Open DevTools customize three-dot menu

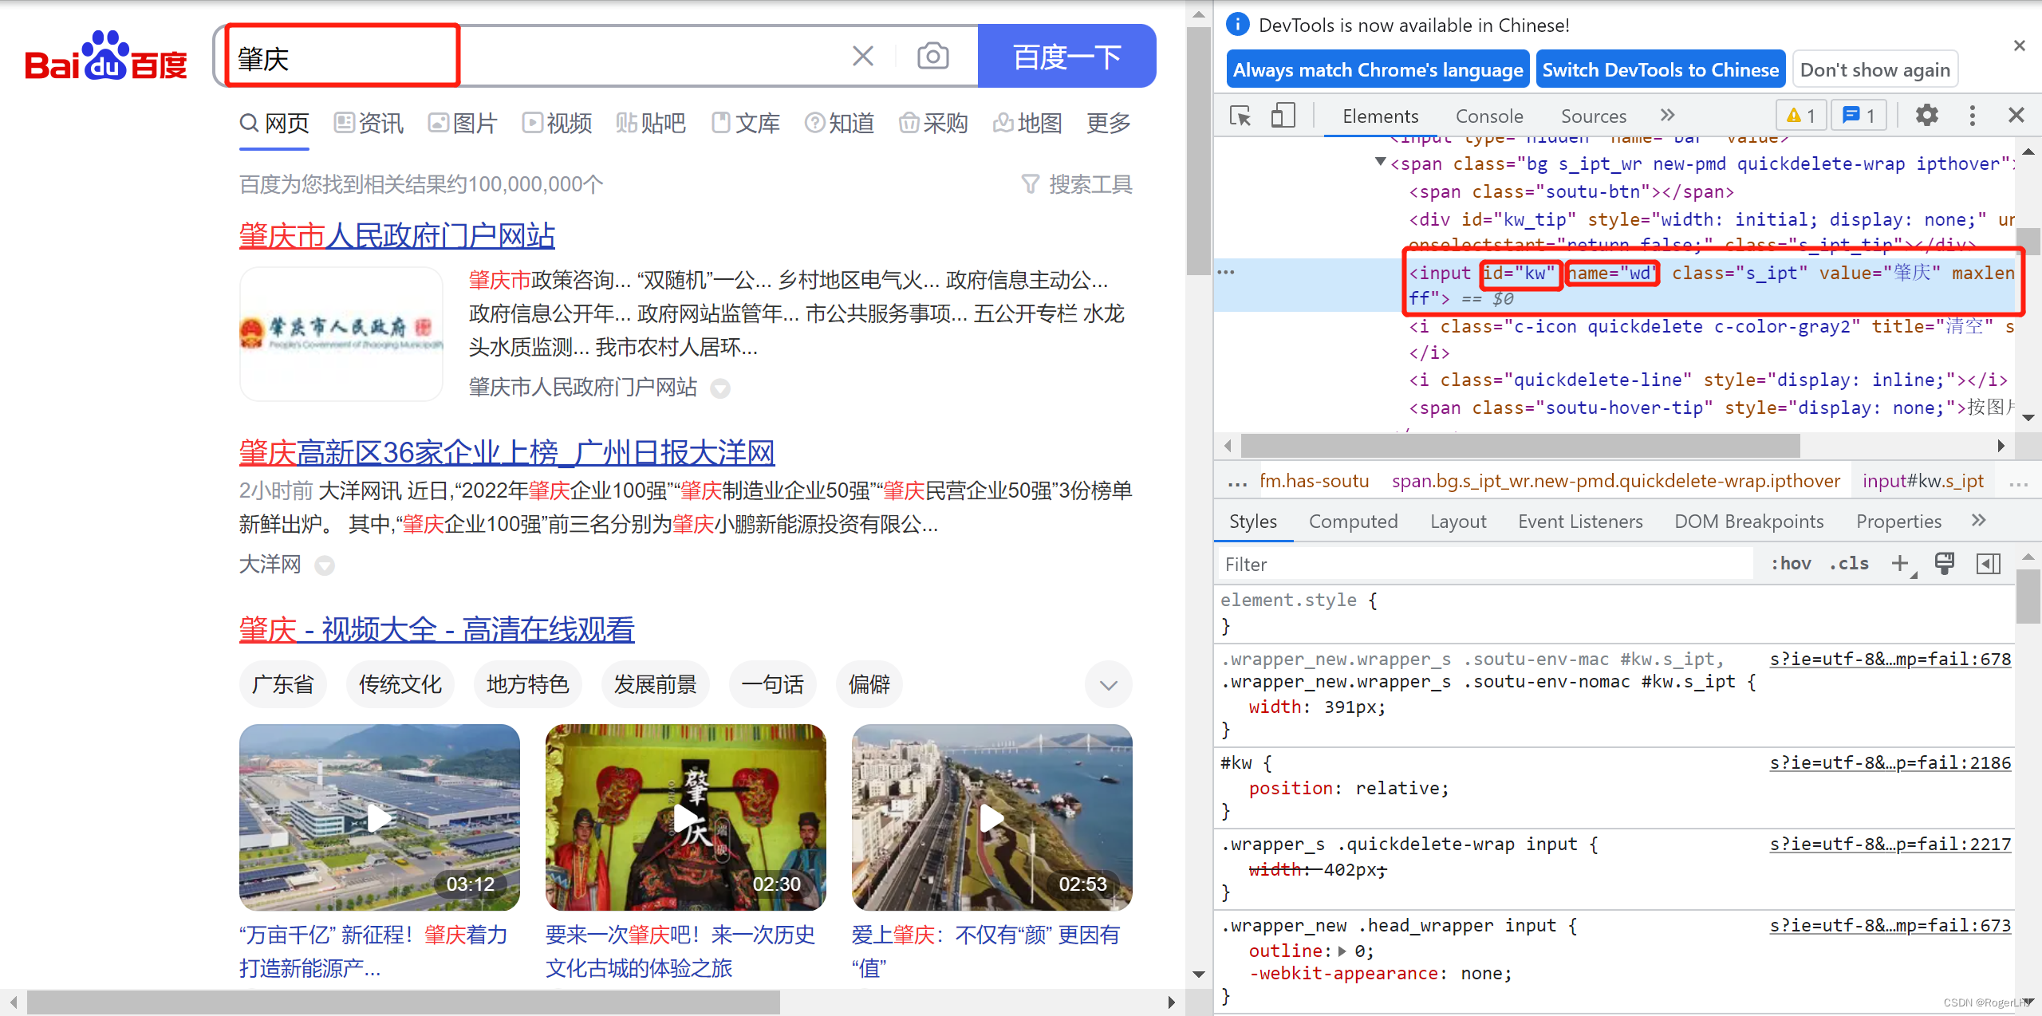pyautogui.click(x=1973, y=116)
